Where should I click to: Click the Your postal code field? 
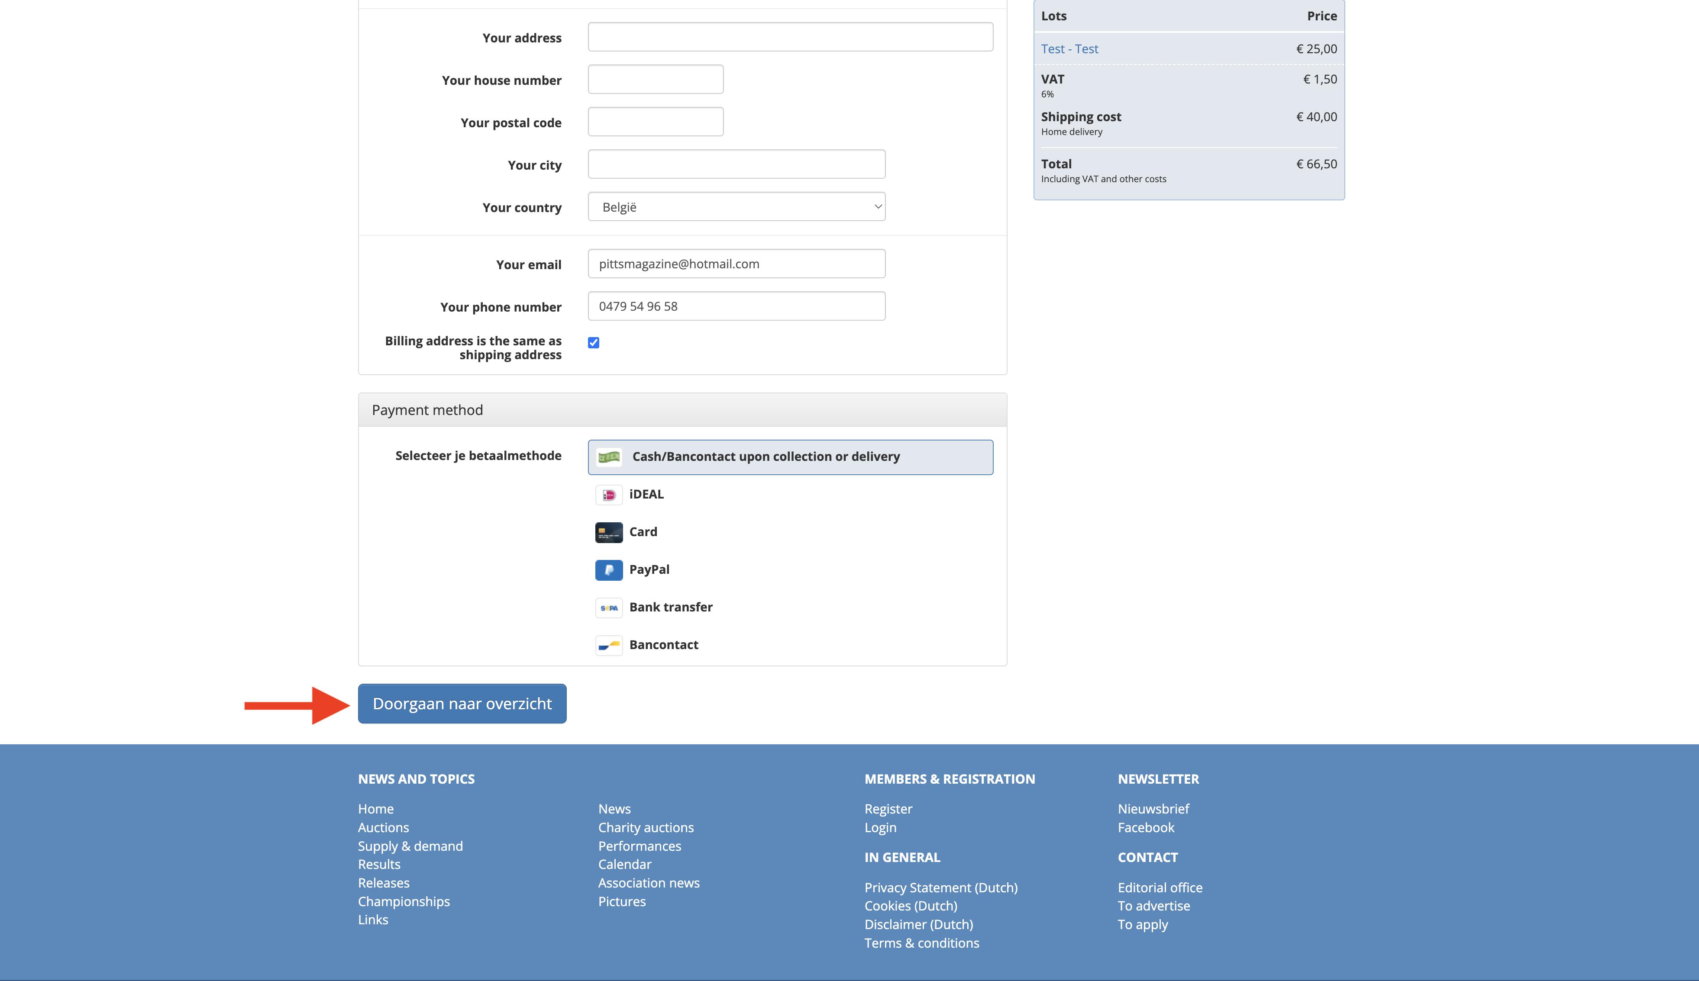pos(655,122)
